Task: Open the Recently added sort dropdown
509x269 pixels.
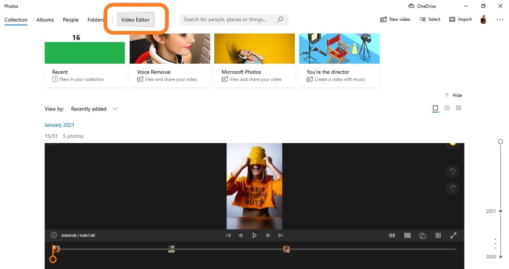Action: coord(94,109)
